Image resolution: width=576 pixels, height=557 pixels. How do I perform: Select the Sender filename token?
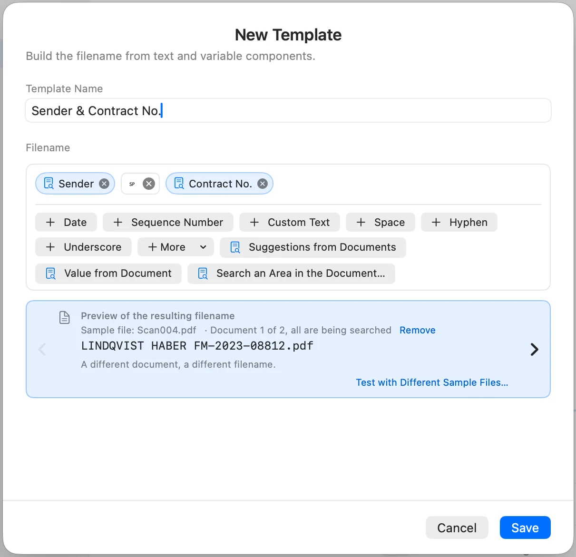point(75,184)
